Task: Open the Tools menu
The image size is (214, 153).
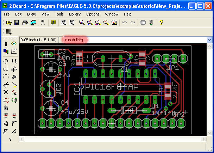Action: [59, 14]
